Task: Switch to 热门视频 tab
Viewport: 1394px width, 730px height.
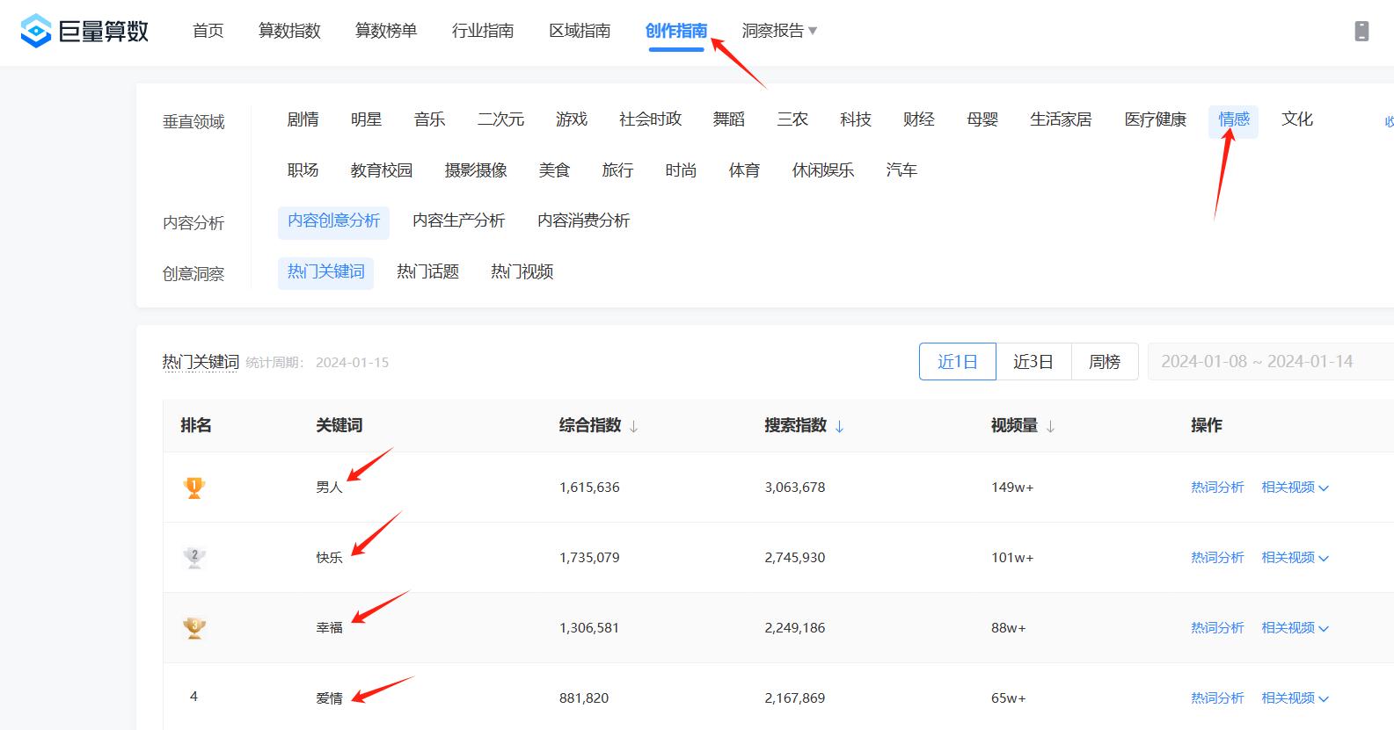Action: (x=522, y=272)
